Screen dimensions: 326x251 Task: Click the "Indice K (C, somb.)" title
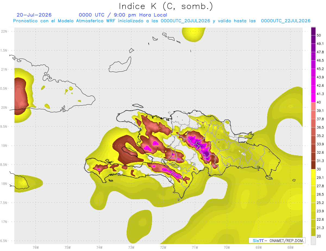coord(166,6)
